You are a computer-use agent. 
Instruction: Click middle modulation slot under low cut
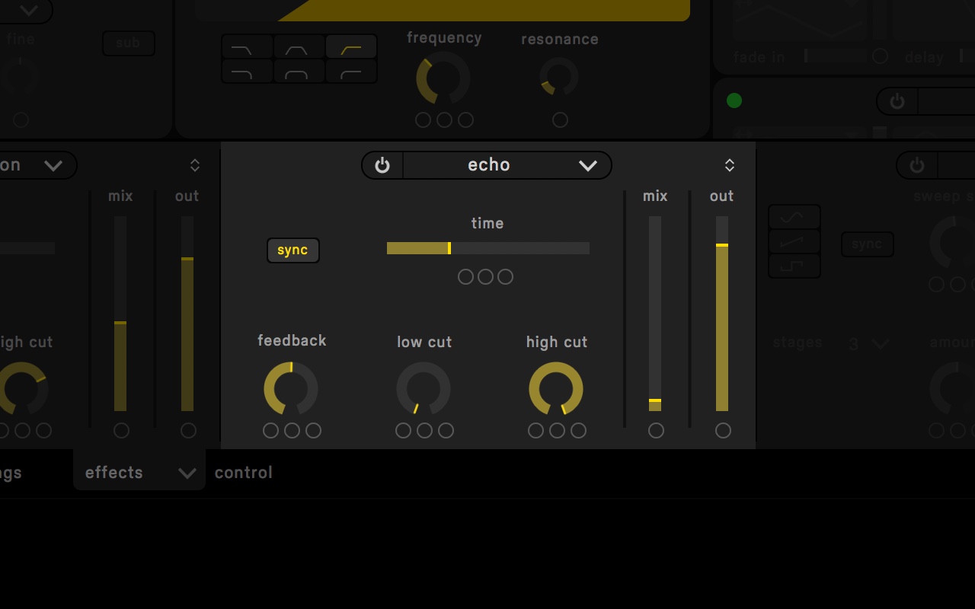click(x=424, y=431)
